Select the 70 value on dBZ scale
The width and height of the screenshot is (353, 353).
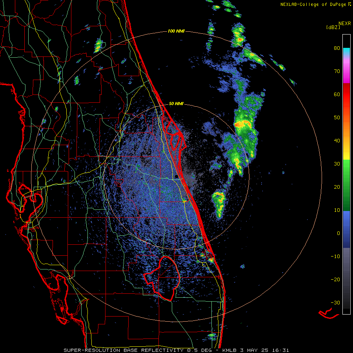[x=337, y=71]
